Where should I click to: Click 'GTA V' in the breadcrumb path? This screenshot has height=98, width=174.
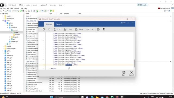pyautogui.click(x=21, y=5)
